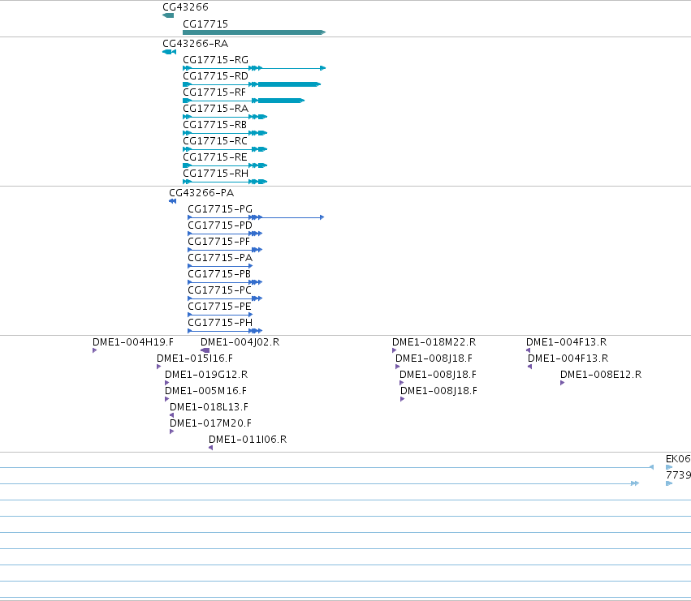Viewport: 691px width, 601px height.
Task: Select the CG43266-PA protein label
Action: (x=201, y=193)
